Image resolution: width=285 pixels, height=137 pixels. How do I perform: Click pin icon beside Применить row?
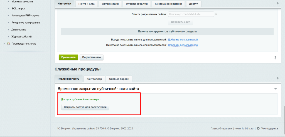275,58
